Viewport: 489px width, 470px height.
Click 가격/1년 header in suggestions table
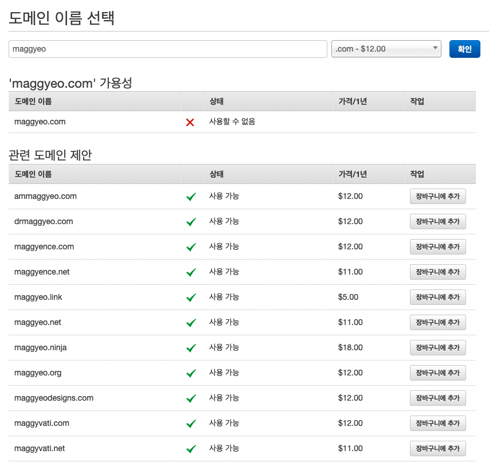[x=353, y=174]
